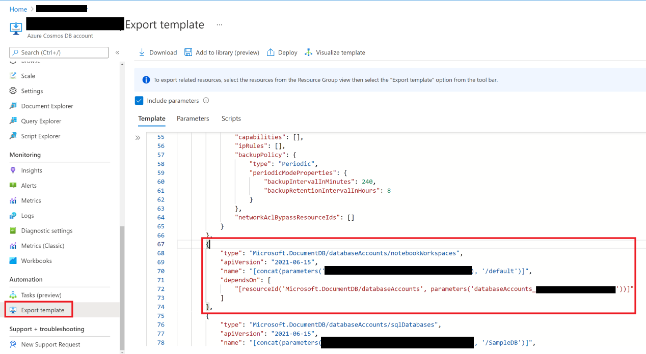This screenshot has width=646, height=354.
Task: Click the Document Explorer icon
Action: click(x=13, y=106)
